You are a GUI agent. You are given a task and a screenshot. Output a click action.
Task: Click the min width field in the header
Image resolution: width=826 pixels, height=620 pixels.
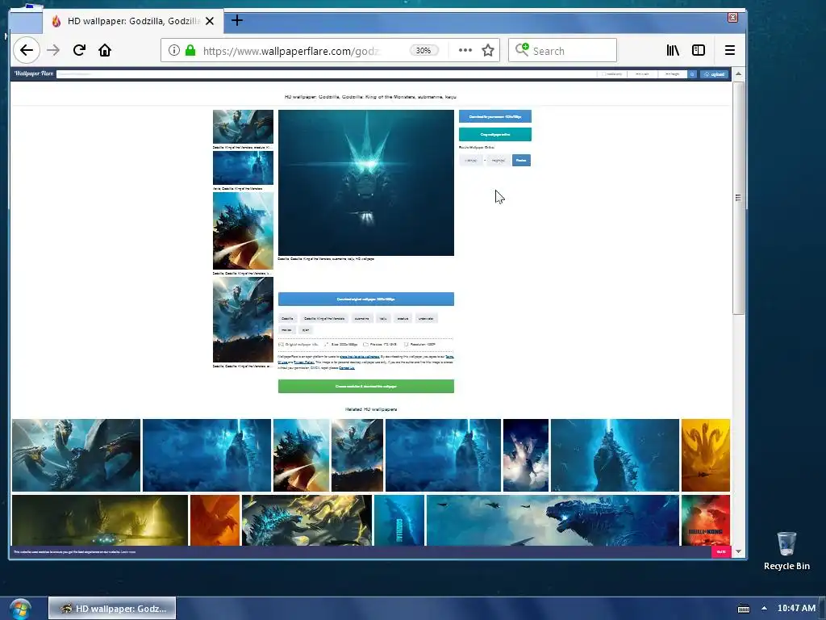[x=643, y=74]
